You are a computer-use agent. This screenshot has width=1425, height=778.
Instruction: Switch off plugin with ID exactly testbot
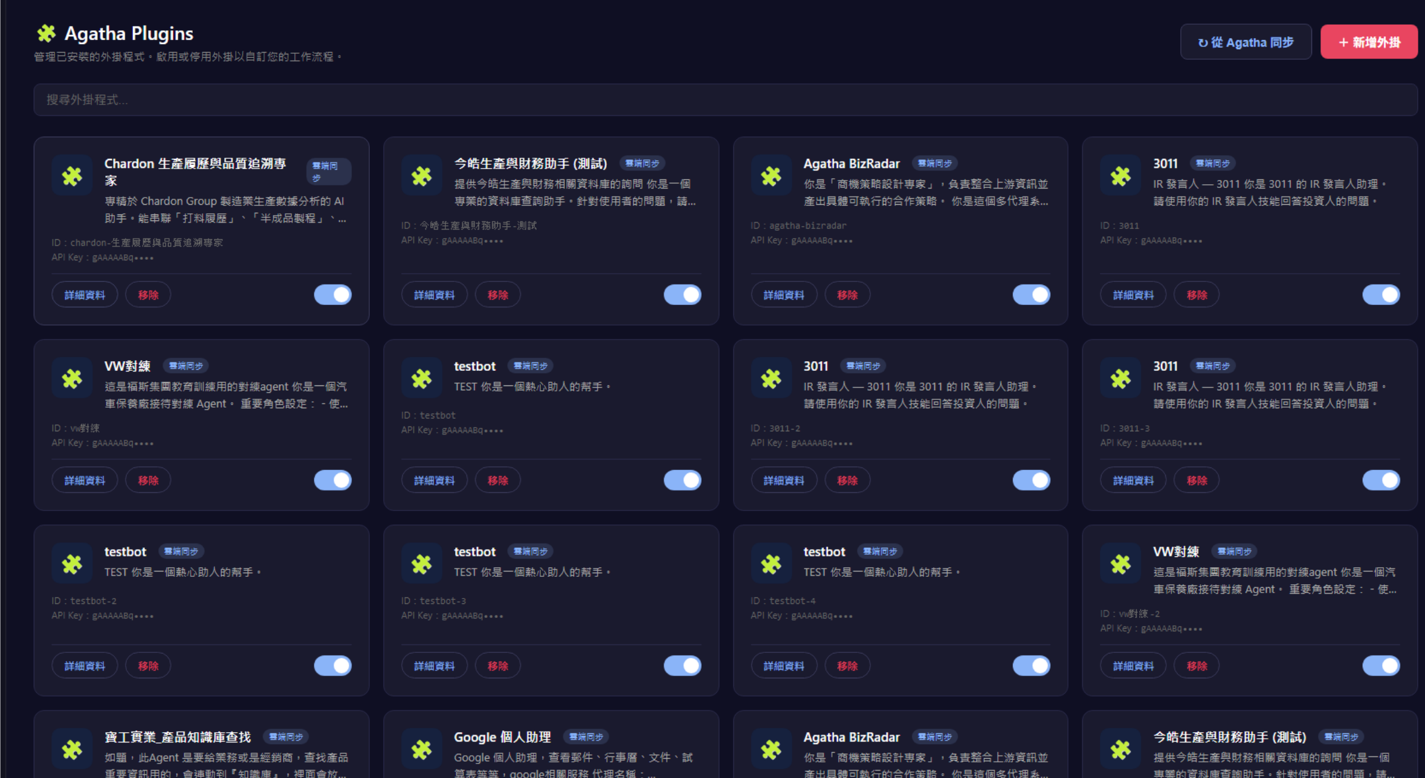pos(682,480)
